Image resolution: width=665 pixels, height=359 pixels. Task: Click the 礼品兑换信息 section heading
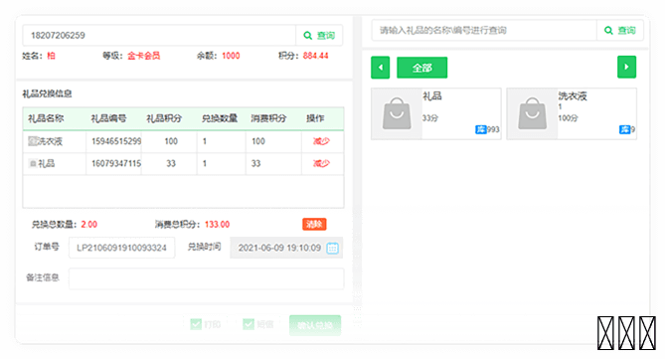pos(47,93)
